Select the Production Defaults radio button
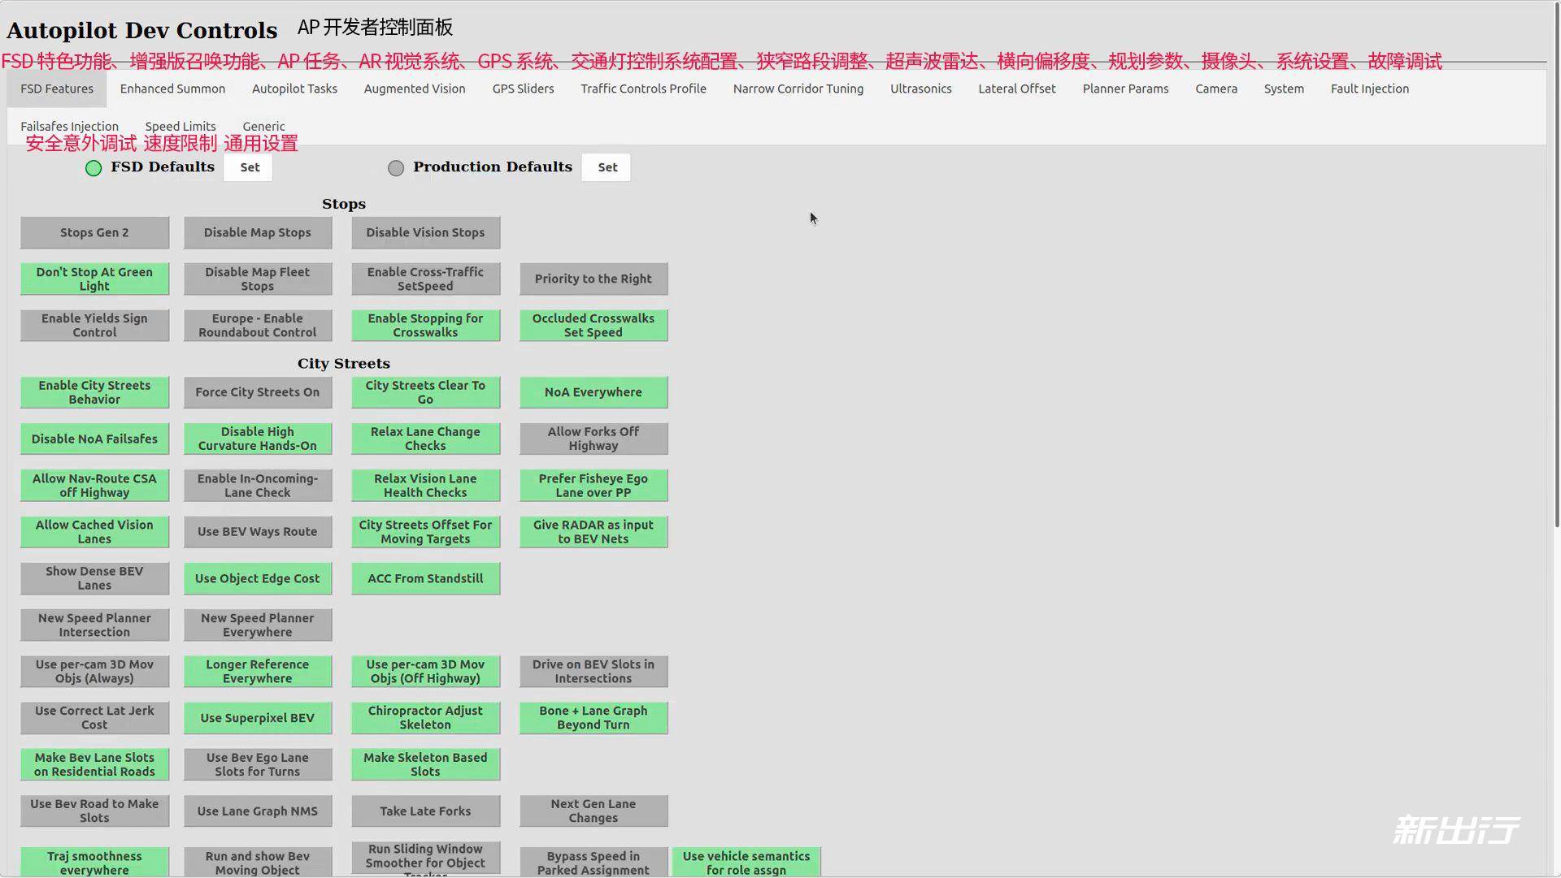 396,168
